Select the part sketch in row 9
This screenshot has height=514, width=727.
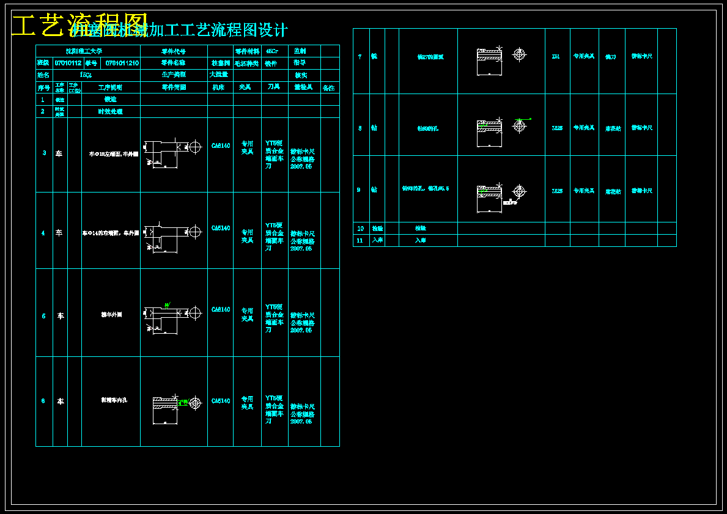[501, 199]
